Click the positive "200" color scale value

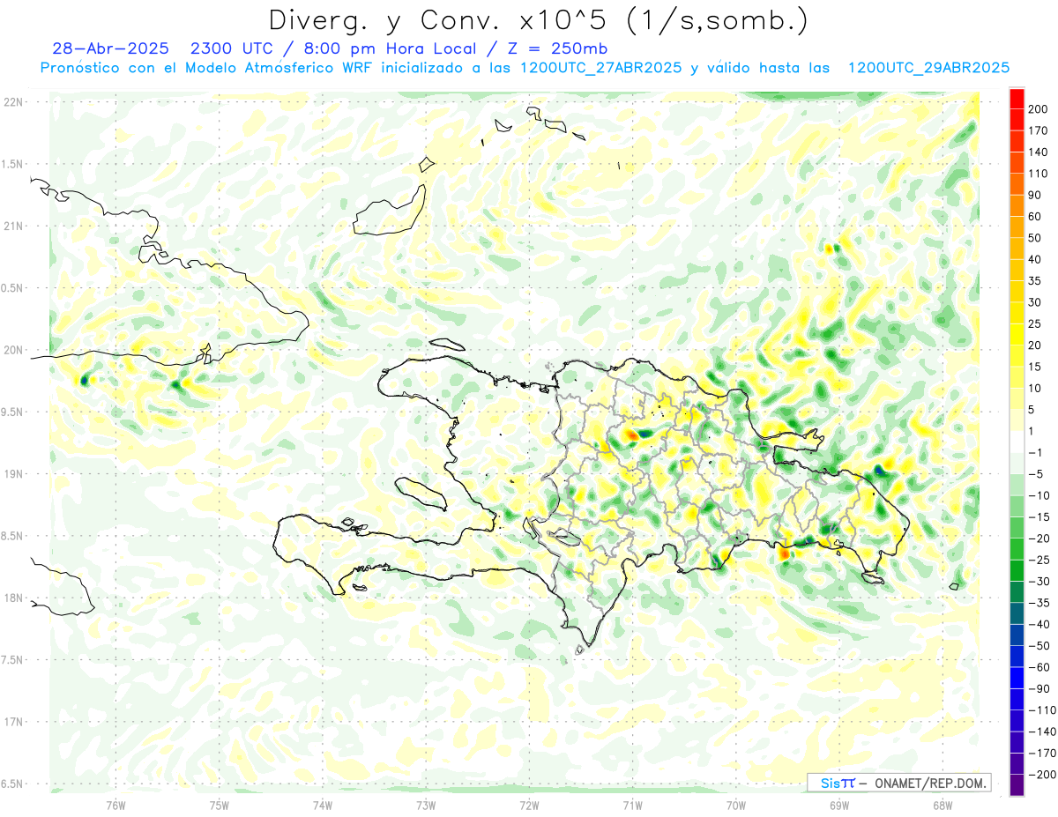tap(1039, 109)
